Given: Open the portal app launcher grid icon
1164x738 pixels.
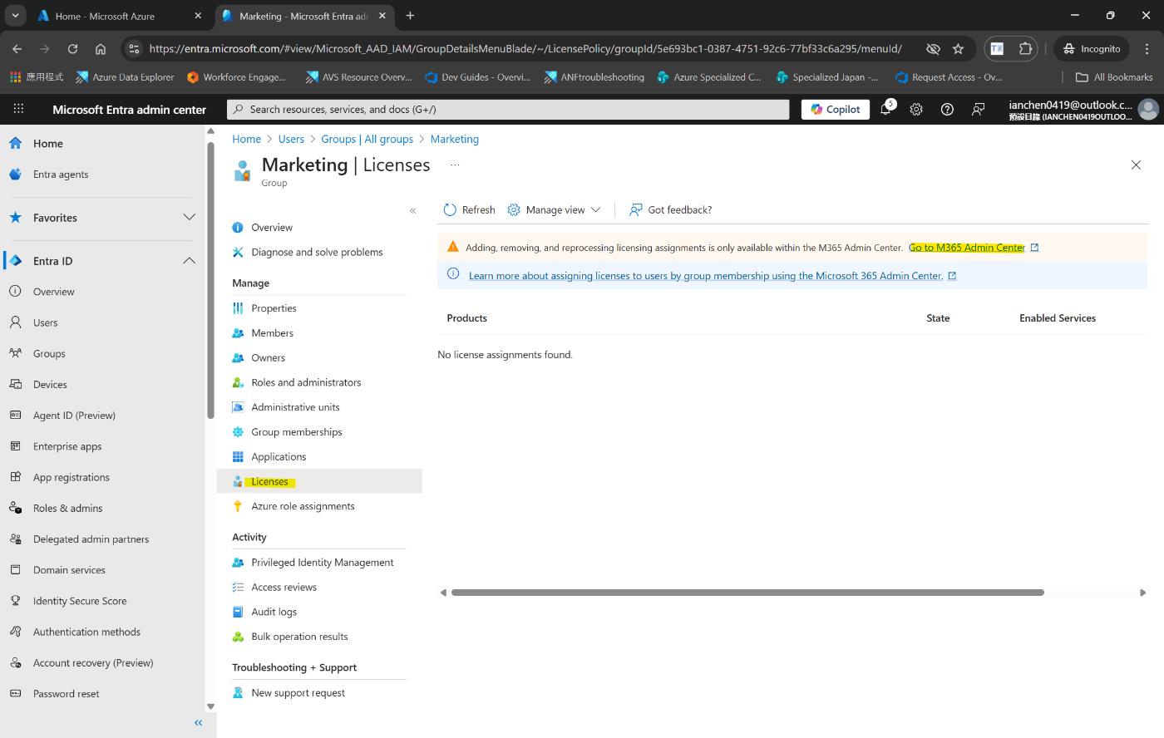Looking at the screenshot, I should (x=18, y=109).
